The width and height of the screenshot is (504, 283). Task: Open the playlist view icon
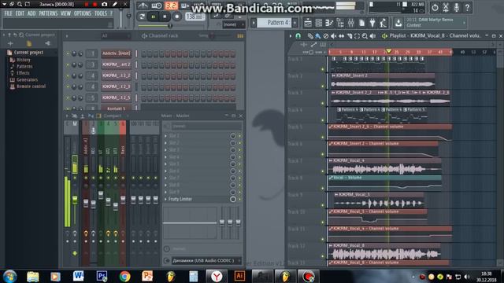pyautogui.click(x=308, y=23)
